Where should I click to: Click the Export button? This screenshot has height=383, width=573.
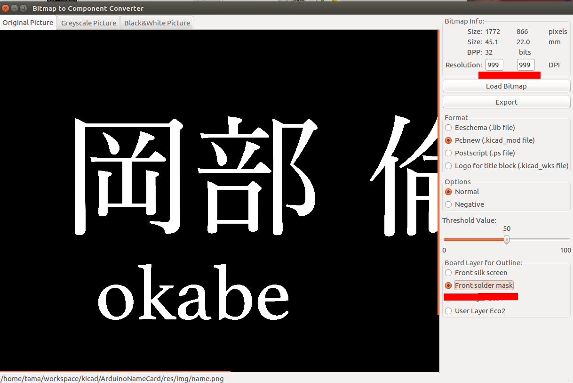coord(506,102)
